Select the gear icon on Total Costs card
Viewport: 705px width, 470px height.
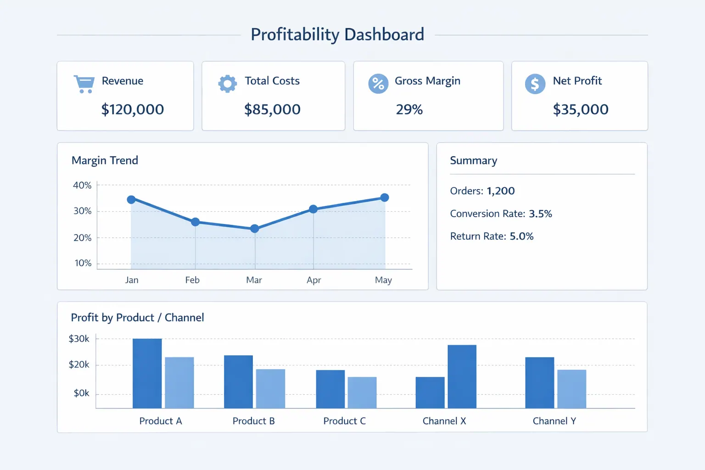[x=227, y=84]
